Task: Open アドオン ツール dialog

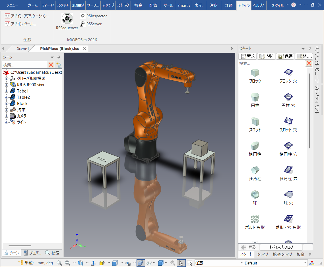Action: coord(20,24)
